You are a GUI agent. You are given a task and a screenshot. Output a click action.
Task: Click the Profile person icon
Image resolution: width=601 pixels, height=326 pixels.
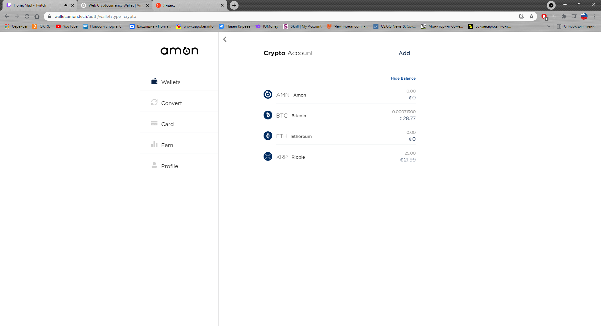pyautogui.click(x=154, y=165)
